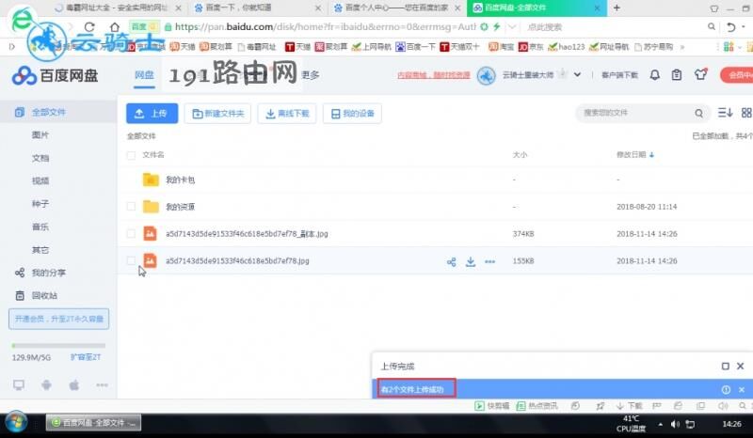Screen dimensions: 753x438
Task: Show hidden system tray icons arrow
Action: [x=661, y=424]
